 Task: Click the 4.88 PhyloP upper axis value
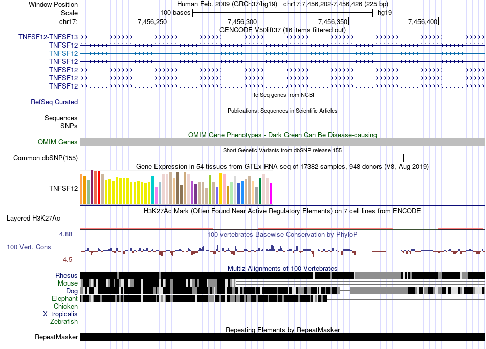point(65,234)
